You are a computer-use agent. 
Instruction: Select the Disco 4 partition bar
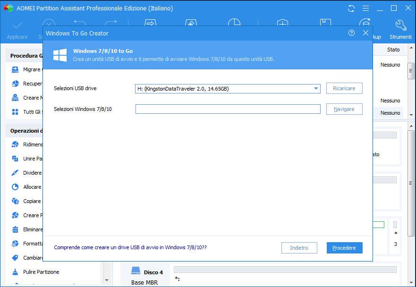coord(285,270)
